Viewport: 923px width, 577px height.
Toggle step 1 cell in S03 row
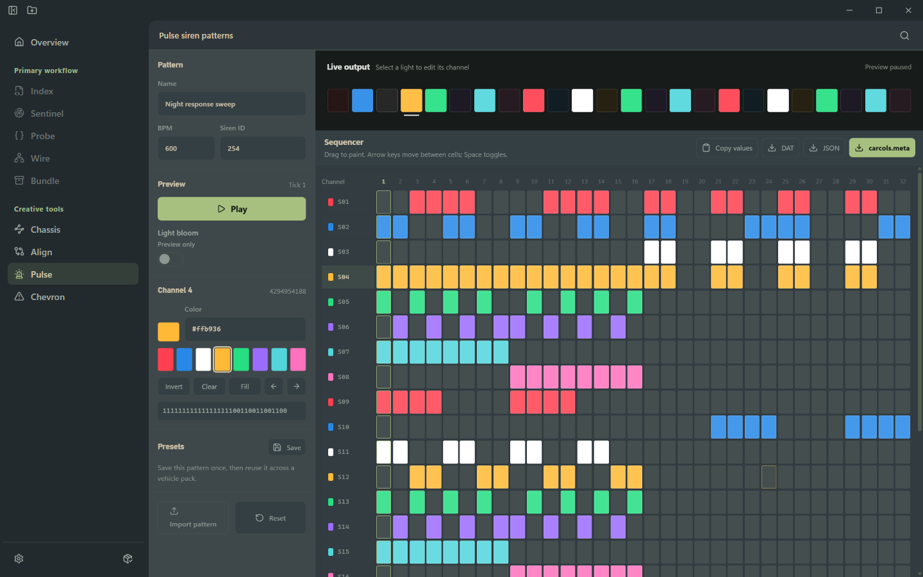383,252
